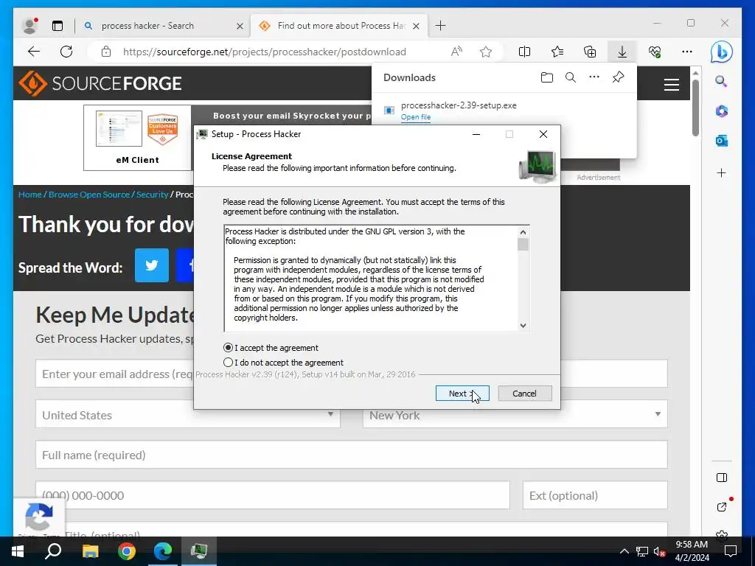Click the network tray icon

(642, 551)
